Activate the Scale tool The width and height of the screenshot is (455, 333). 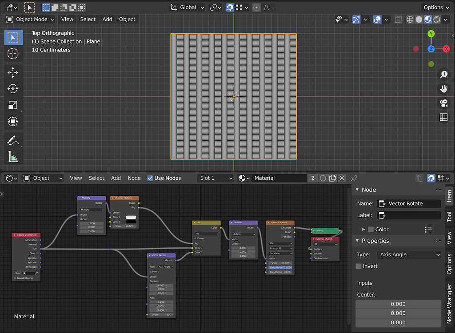coord(13,105)
